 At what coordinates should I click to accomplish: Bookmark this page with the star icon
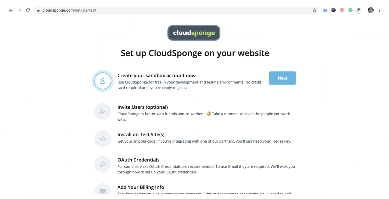[314, 10]
